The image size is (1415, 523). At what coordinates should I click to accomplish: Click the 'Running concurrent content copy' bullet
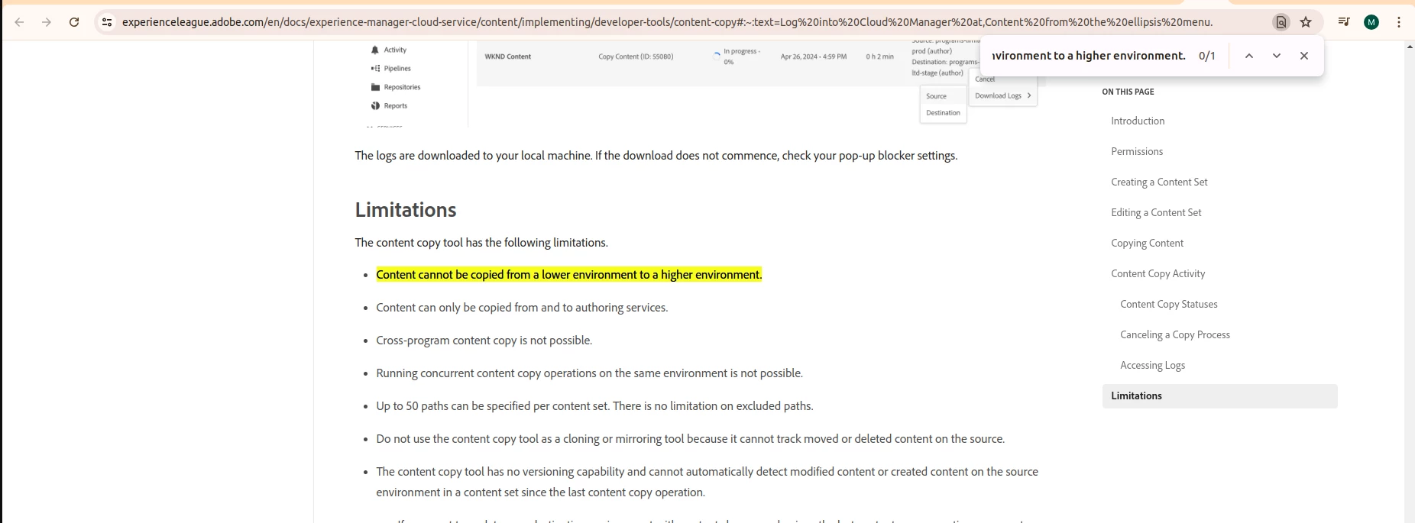[589, 373]
